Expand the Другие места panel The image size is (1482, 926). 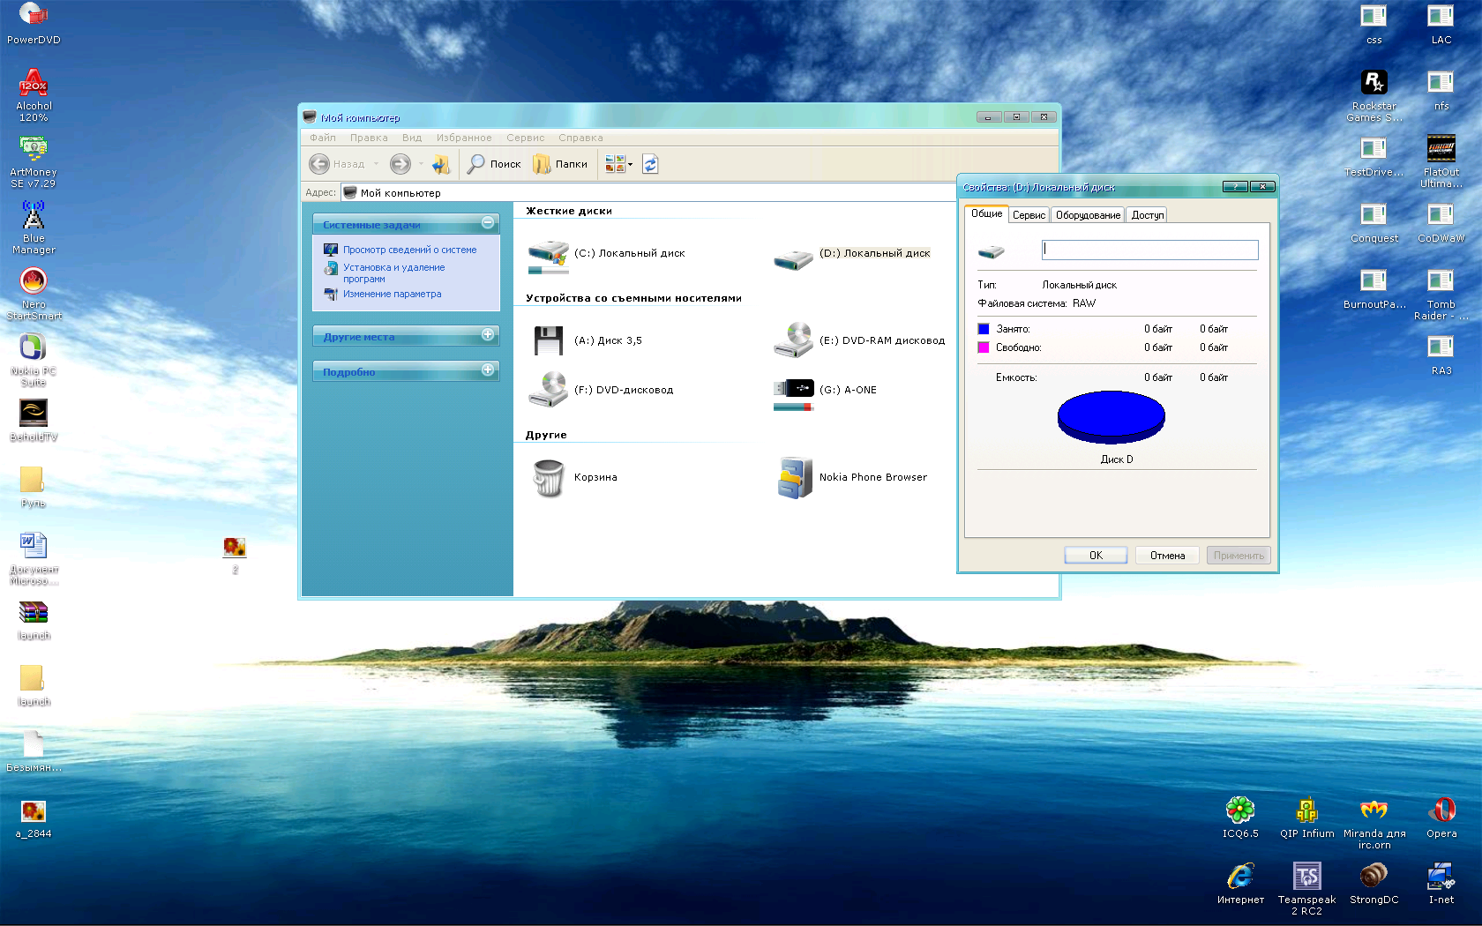488,336
